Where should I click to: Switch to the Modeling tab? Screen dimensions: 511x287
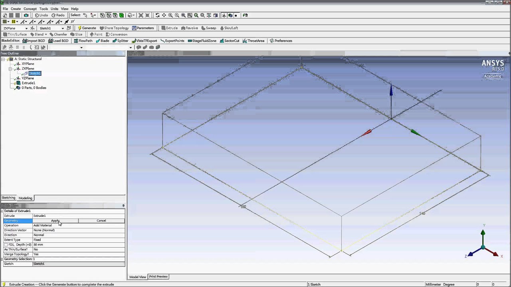click(26, 198)
